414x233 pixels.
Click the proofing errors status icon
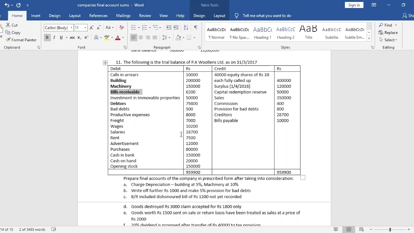[x=54, y=229]
